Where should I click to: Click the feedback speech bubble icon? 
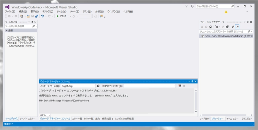(192, 6)
